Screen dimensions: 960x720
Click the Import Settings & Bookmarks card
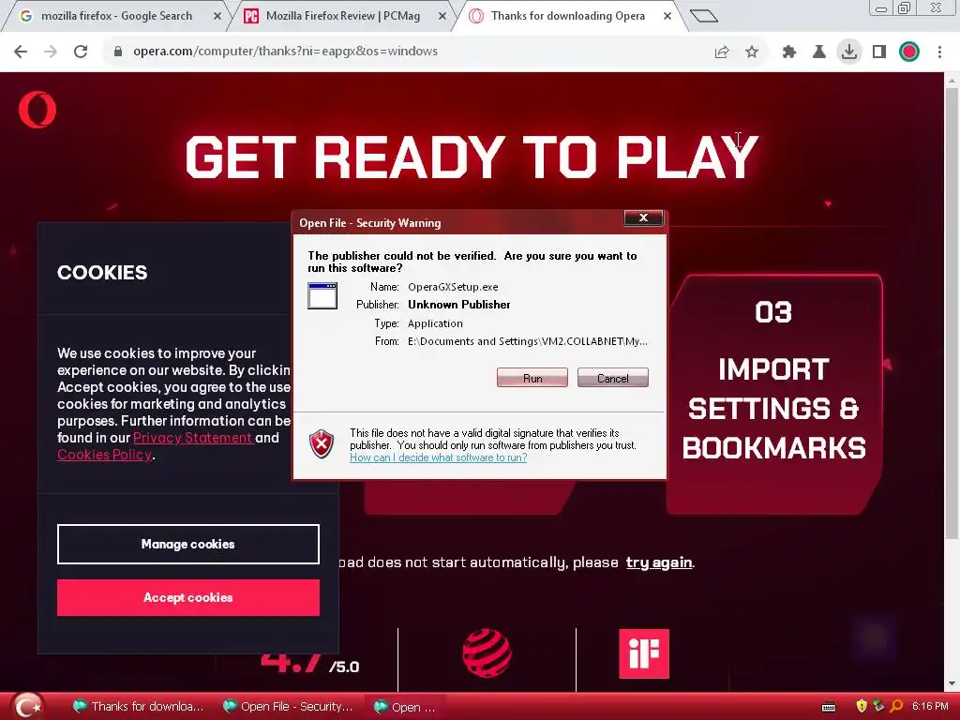(773, 395)
